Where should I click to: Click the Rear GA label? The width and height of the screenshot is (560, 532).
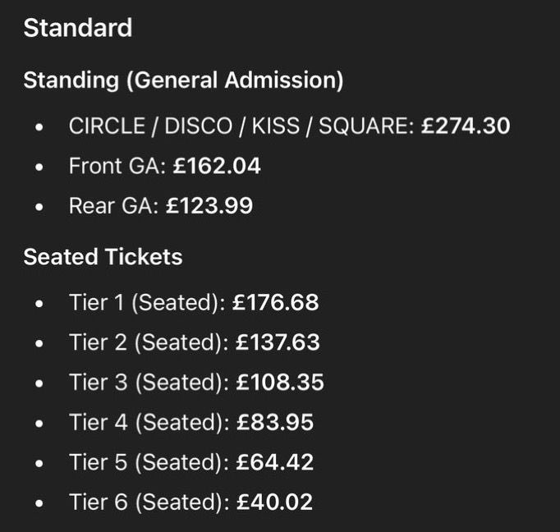coord(114,206)
